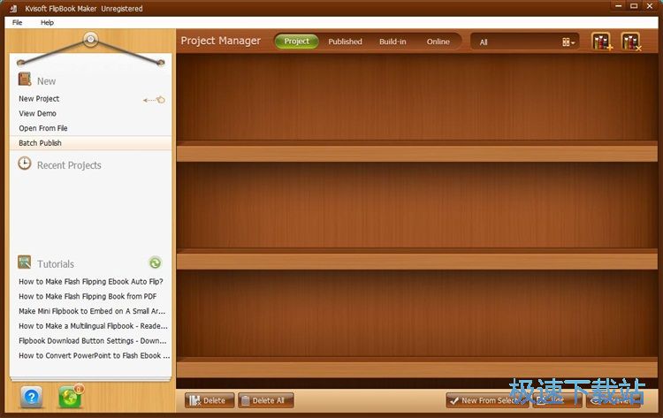Click New From Selected button
The height and width of the screenshot is (418, 663).
click(x=487, y=400)
